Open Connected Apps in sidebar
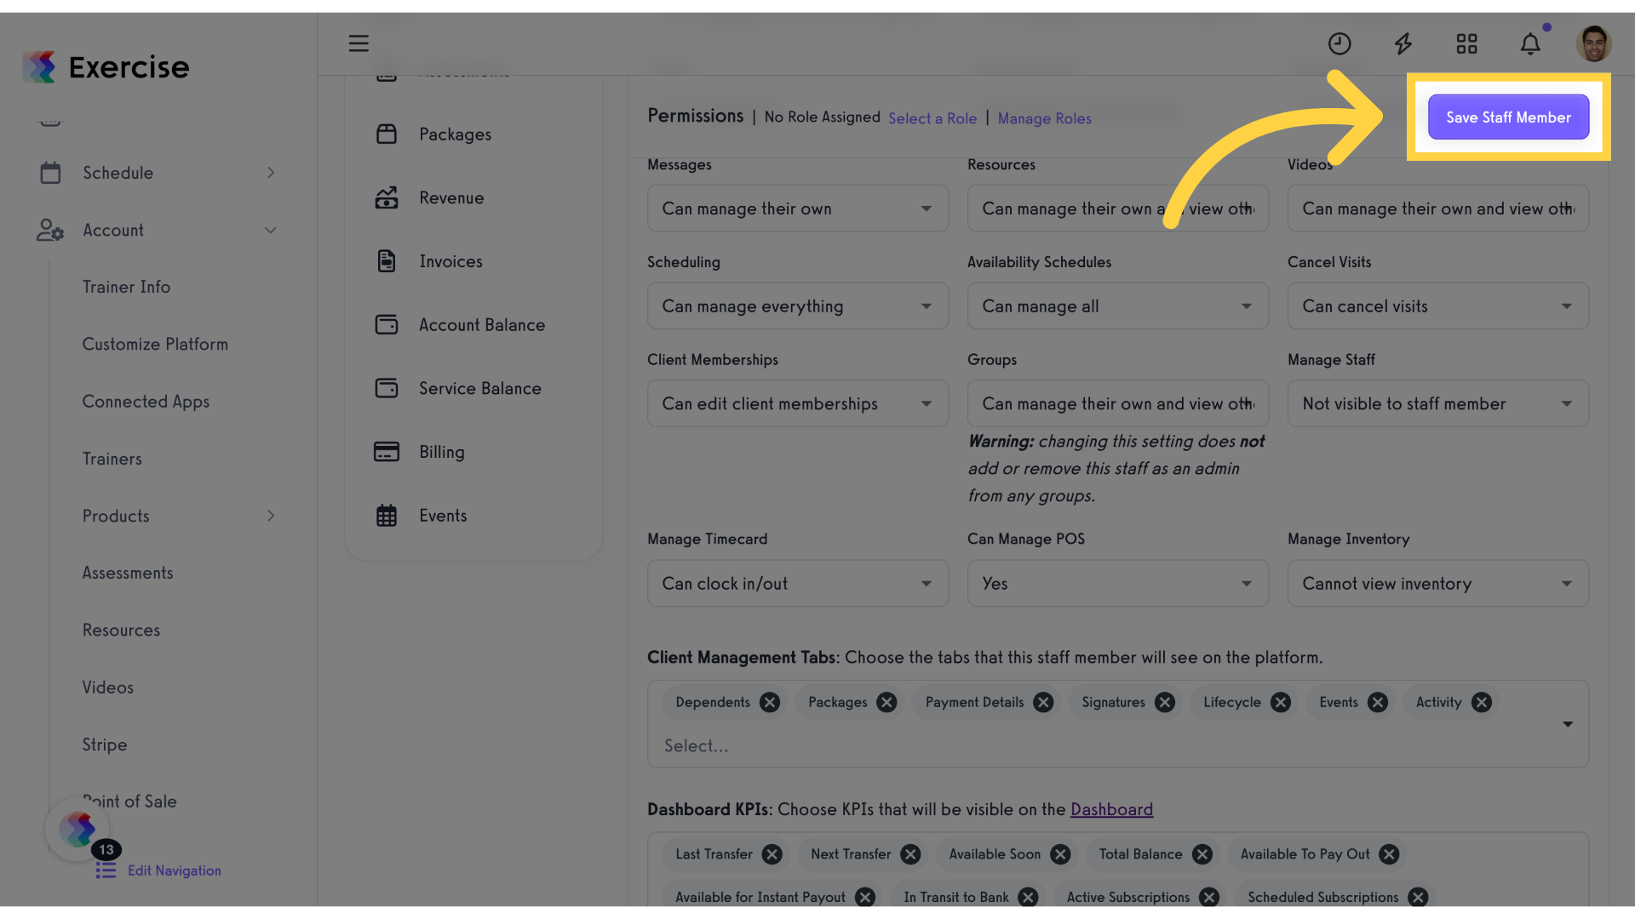The width and height of the screenshot is (1635, 919). [x=146, y=402]
